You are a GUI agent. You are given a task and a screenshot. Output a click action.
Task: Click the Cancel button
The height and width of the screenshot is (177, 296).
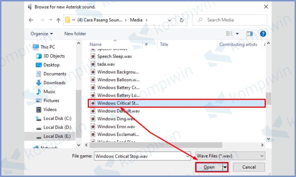pos(249,167)
